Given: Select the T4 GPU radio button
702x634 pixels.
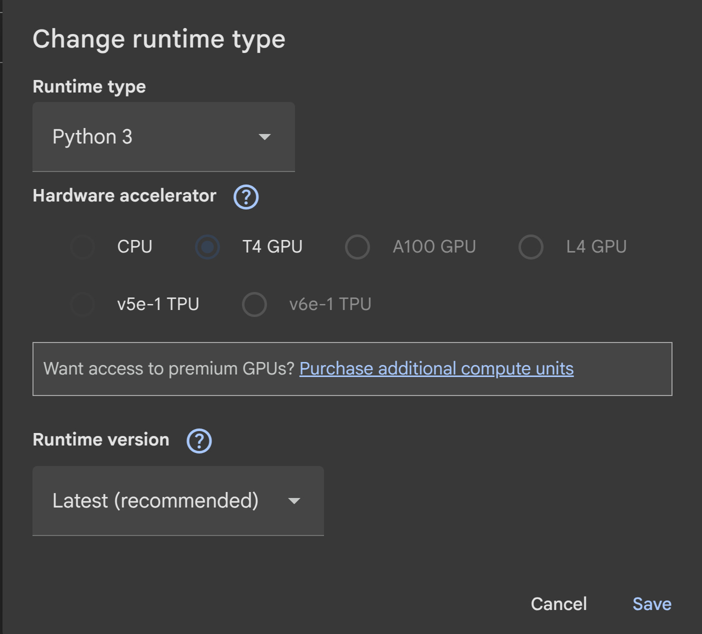Looking at the screenshot, I should coord(207,247).
